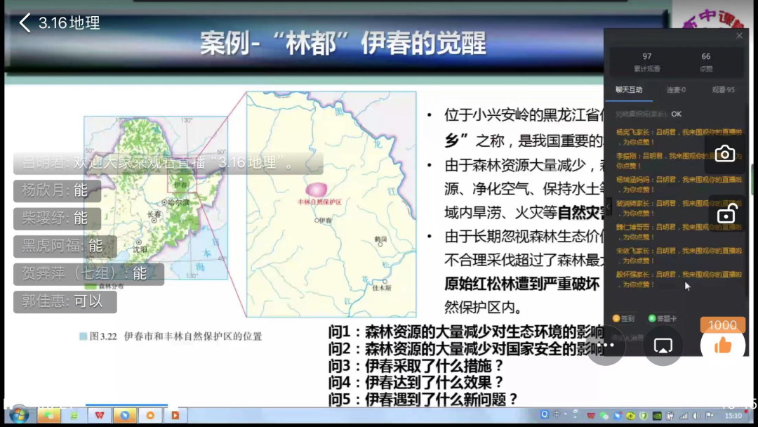The height and width of the screenshot is (427, 758).
Task: Open the blue browser taskbar icon
Action: [x=125, y=415]
